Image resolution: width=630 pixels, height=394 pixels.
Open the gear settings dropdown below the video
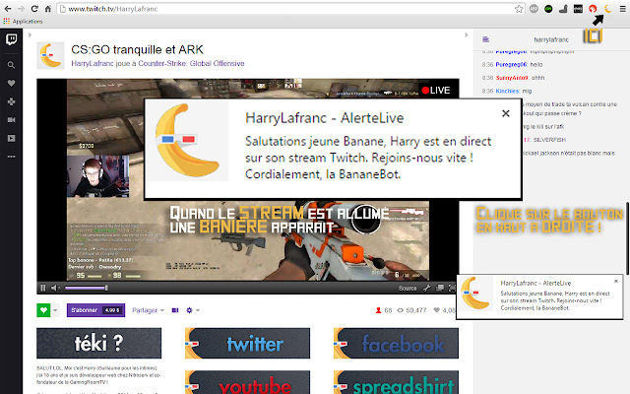pyautogui.click(x=192, y=310)
